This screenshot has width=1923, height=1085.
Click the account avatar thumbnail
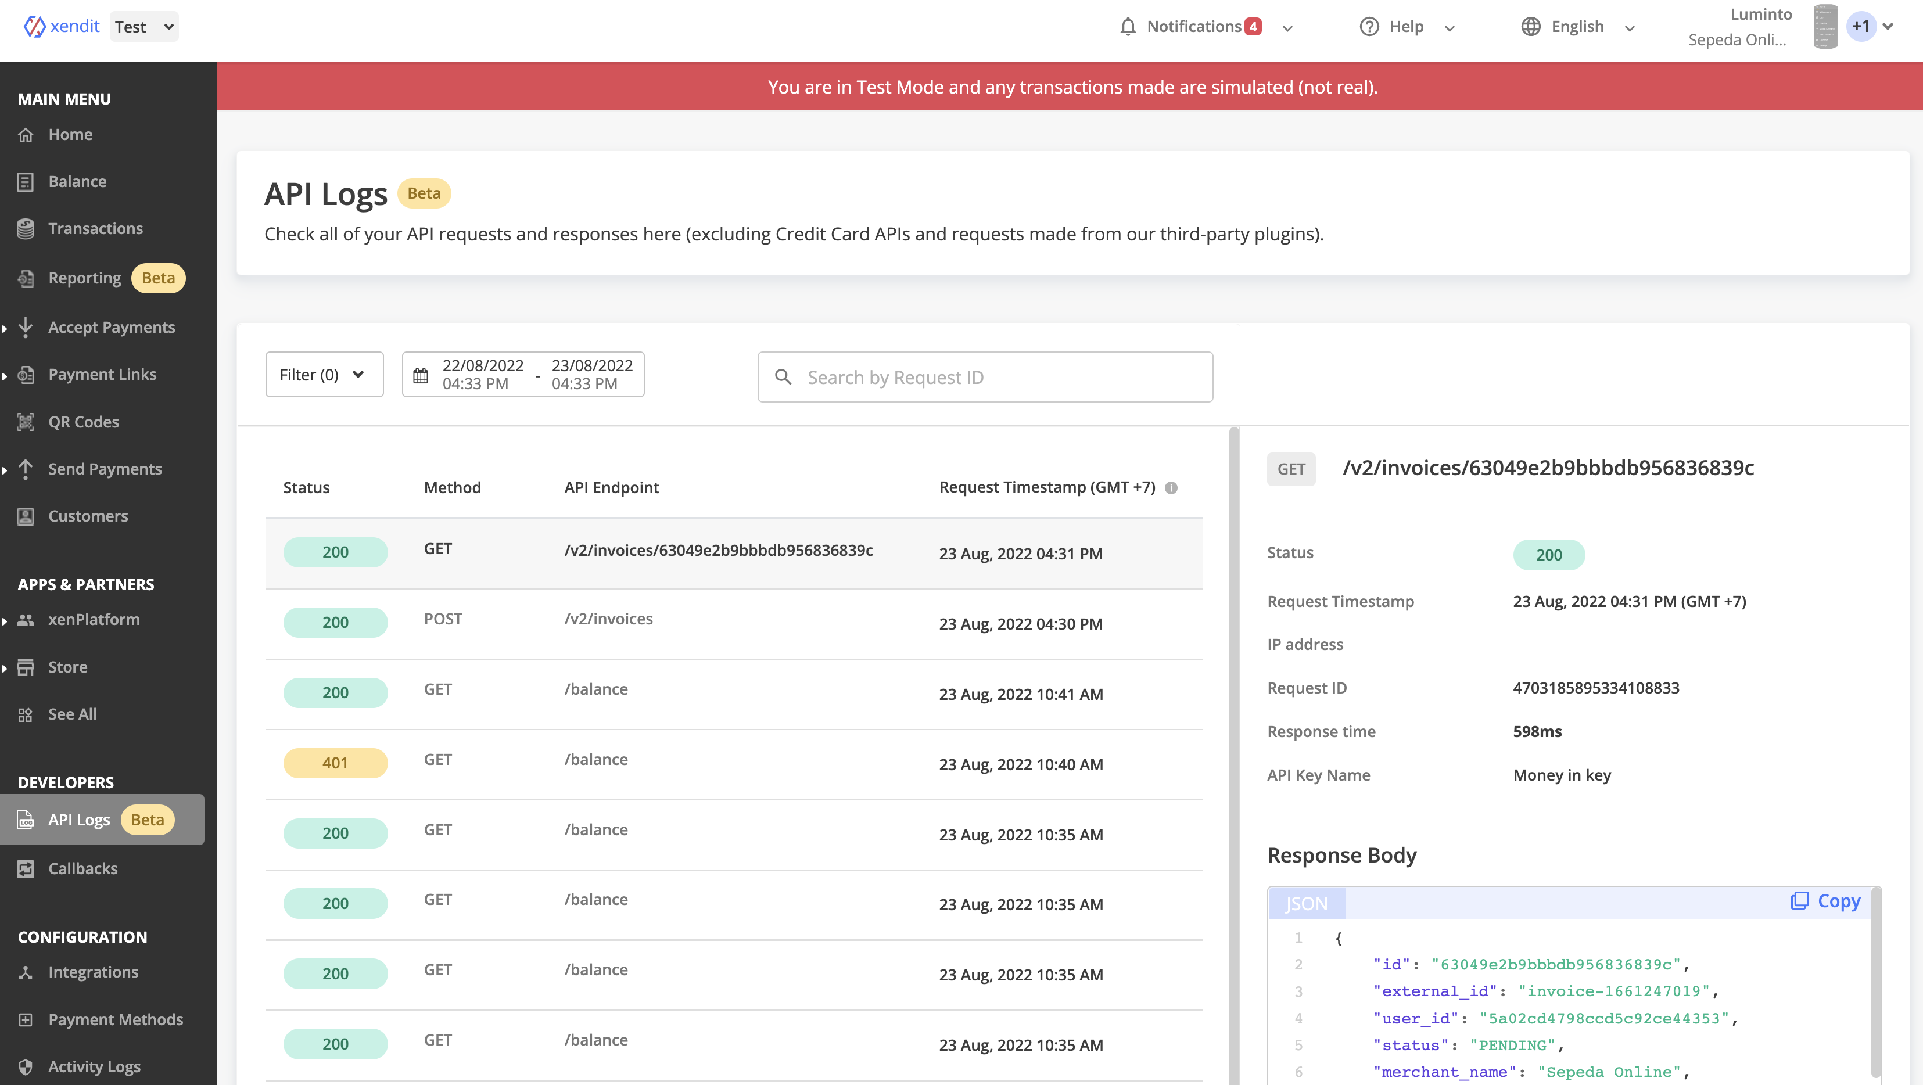point(1825,27)
